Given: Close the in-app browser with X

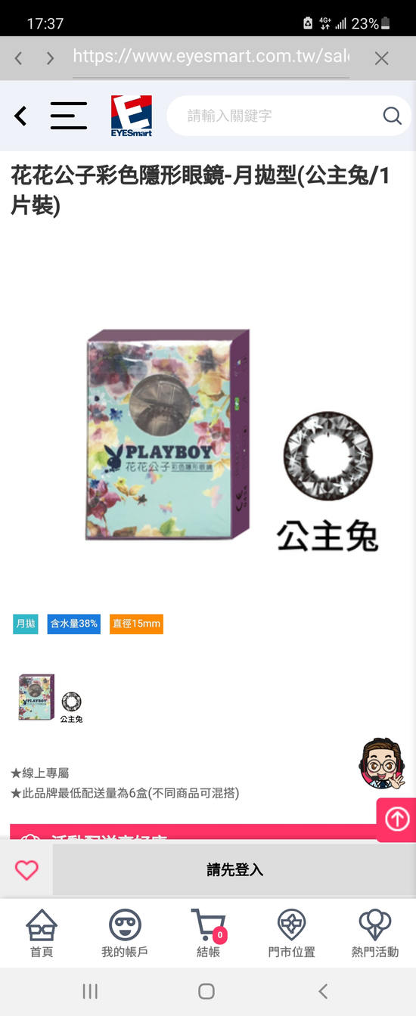Looking at the screenshot, I should 382,58.
